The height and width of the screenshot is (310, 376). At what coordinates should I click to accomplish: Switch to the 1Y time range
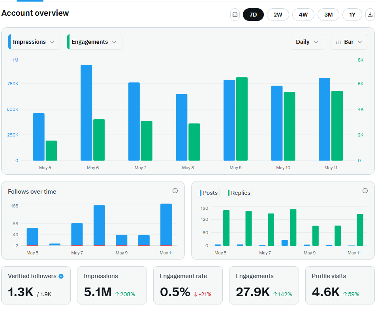coord(352,15)
